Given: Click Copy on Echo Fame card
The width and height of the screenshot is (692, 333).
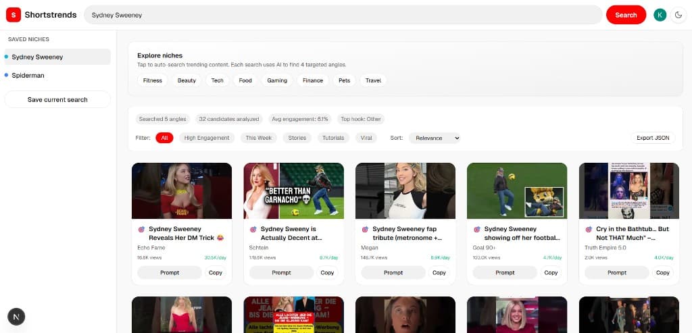Looking at the screenshot, I should point(216,273).
